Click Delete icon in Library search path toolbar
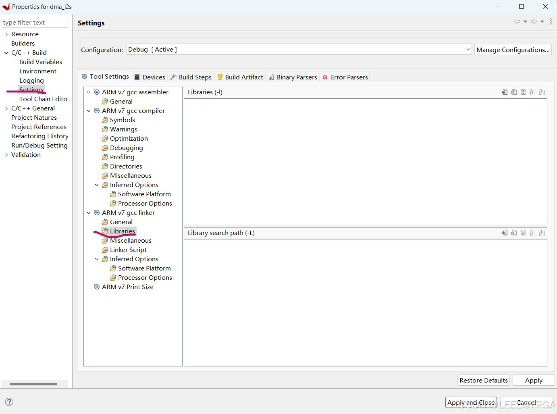The width and height of the screenshot is (557, 414). pos(514,233)
